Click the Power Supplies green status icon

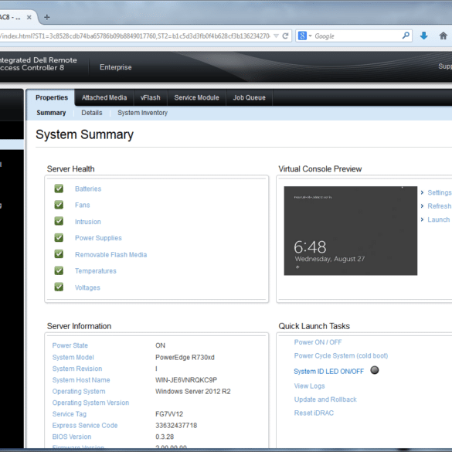[x=59, y=237]
